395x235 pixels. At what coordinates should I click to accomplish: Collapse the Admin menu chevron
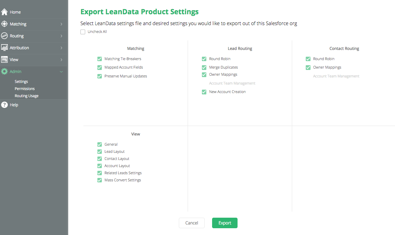click(61, 72)
